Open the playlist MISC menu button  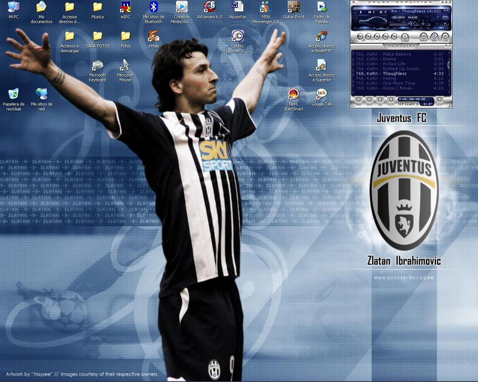click(391, 101)
